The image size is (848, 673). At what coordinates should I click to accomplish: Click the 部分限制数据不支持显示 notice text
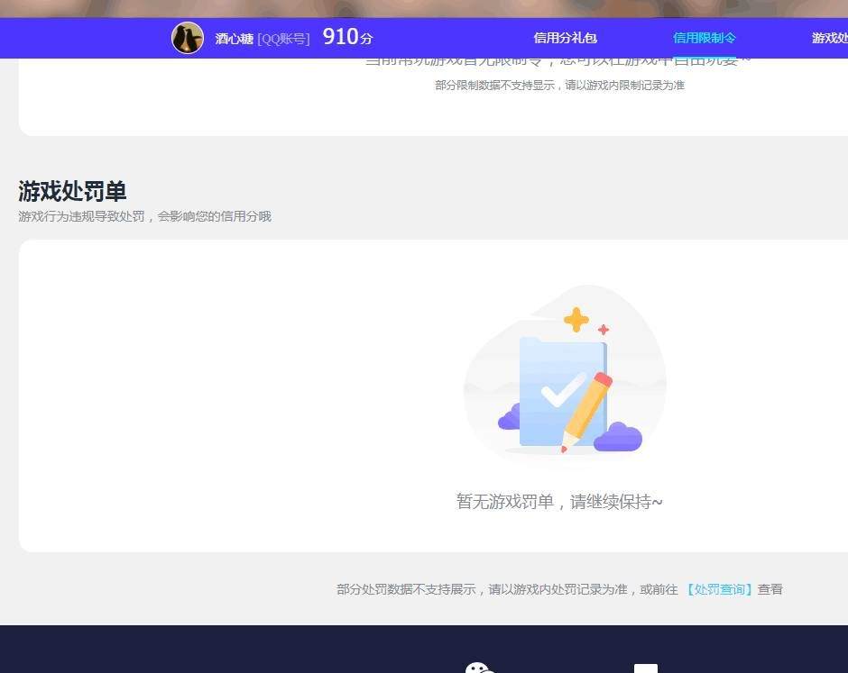click(559, 86)
